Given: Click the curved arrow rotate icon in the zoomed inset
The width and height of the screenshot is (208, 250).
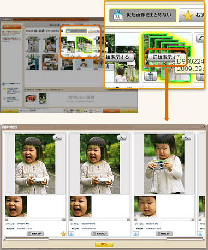Looking at the screenshot, I should point(200,39).
